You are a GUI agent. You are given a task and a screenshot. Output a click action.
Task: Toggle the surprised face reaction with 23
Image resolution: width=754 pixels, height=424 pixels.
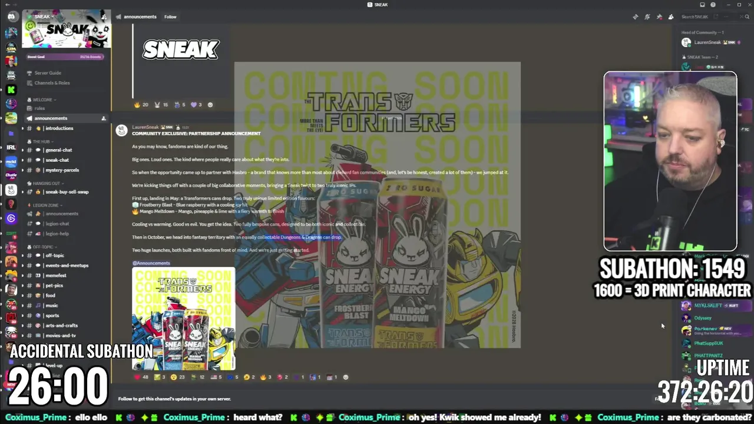[x=177, y=377]
